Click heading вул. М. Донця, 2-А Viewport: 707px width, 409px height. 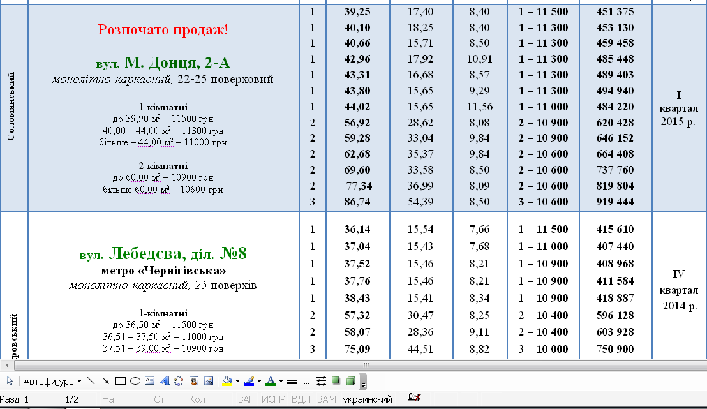(163, 63)
